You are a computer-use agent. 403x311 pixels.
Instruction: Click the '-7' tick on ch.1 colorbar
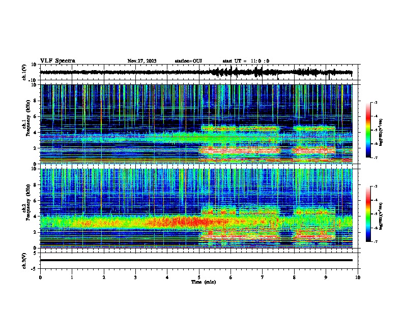(375, 158)
